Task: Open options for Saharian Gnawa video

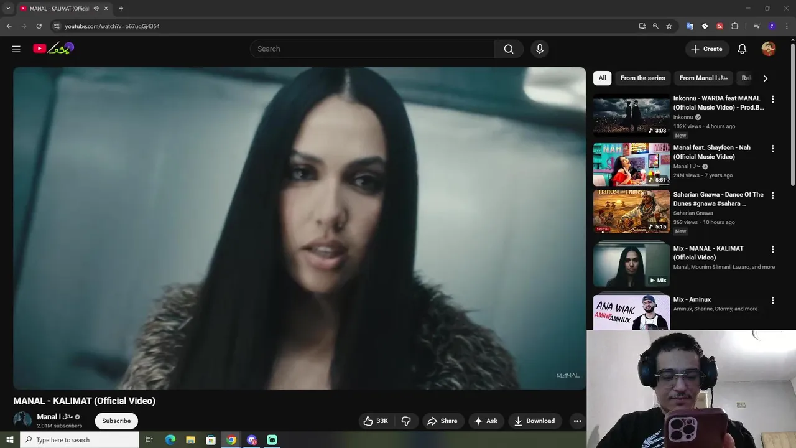Action: click(x=773, y=195)
